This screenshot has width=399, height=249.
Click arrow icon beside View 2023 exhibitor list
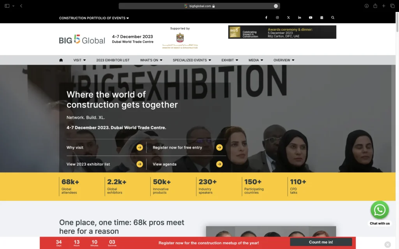[x=139, y=164]
